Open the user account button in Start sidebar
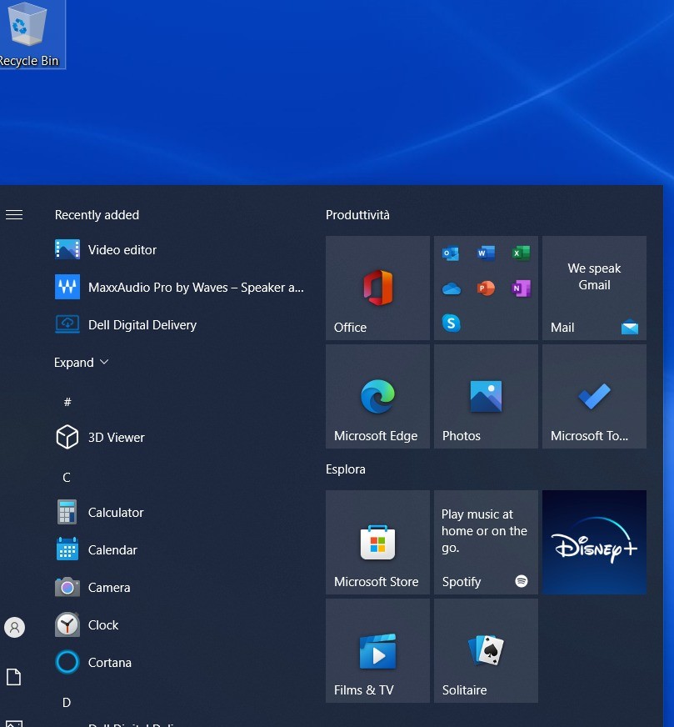 (x=14, y=627)
